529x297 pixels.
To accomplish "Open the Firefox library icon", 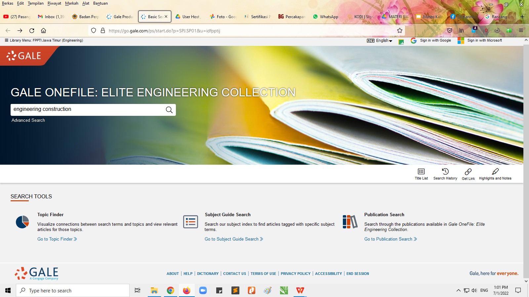I will pos(462,31).
